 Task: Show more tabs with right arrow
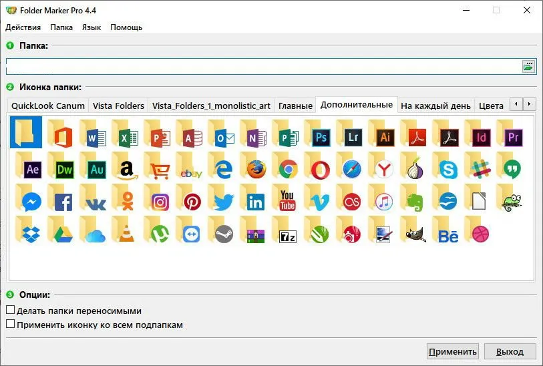529,104
